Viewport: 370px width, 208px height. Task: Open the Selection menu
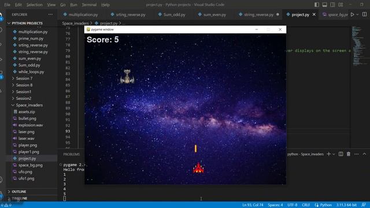[x=35, y=5]
